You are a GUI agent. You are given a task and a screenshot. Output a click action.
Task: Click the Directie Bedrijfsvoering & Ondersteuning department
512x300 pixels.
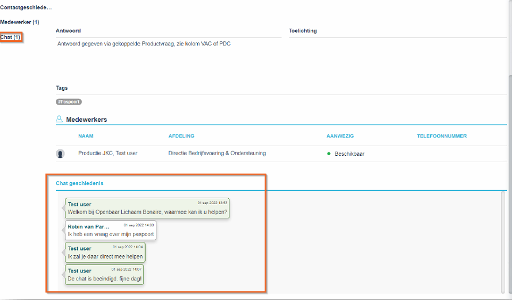click(217, 153)
